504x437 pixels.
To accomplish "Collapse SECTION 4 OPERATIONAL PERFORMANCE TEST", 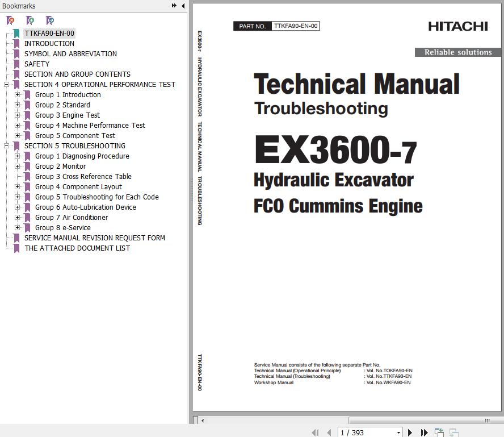I will tap(6, 84).
